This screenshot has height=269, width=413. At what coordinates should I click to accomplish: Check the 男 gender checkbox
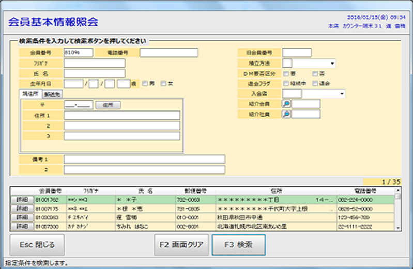pos(146,84)
